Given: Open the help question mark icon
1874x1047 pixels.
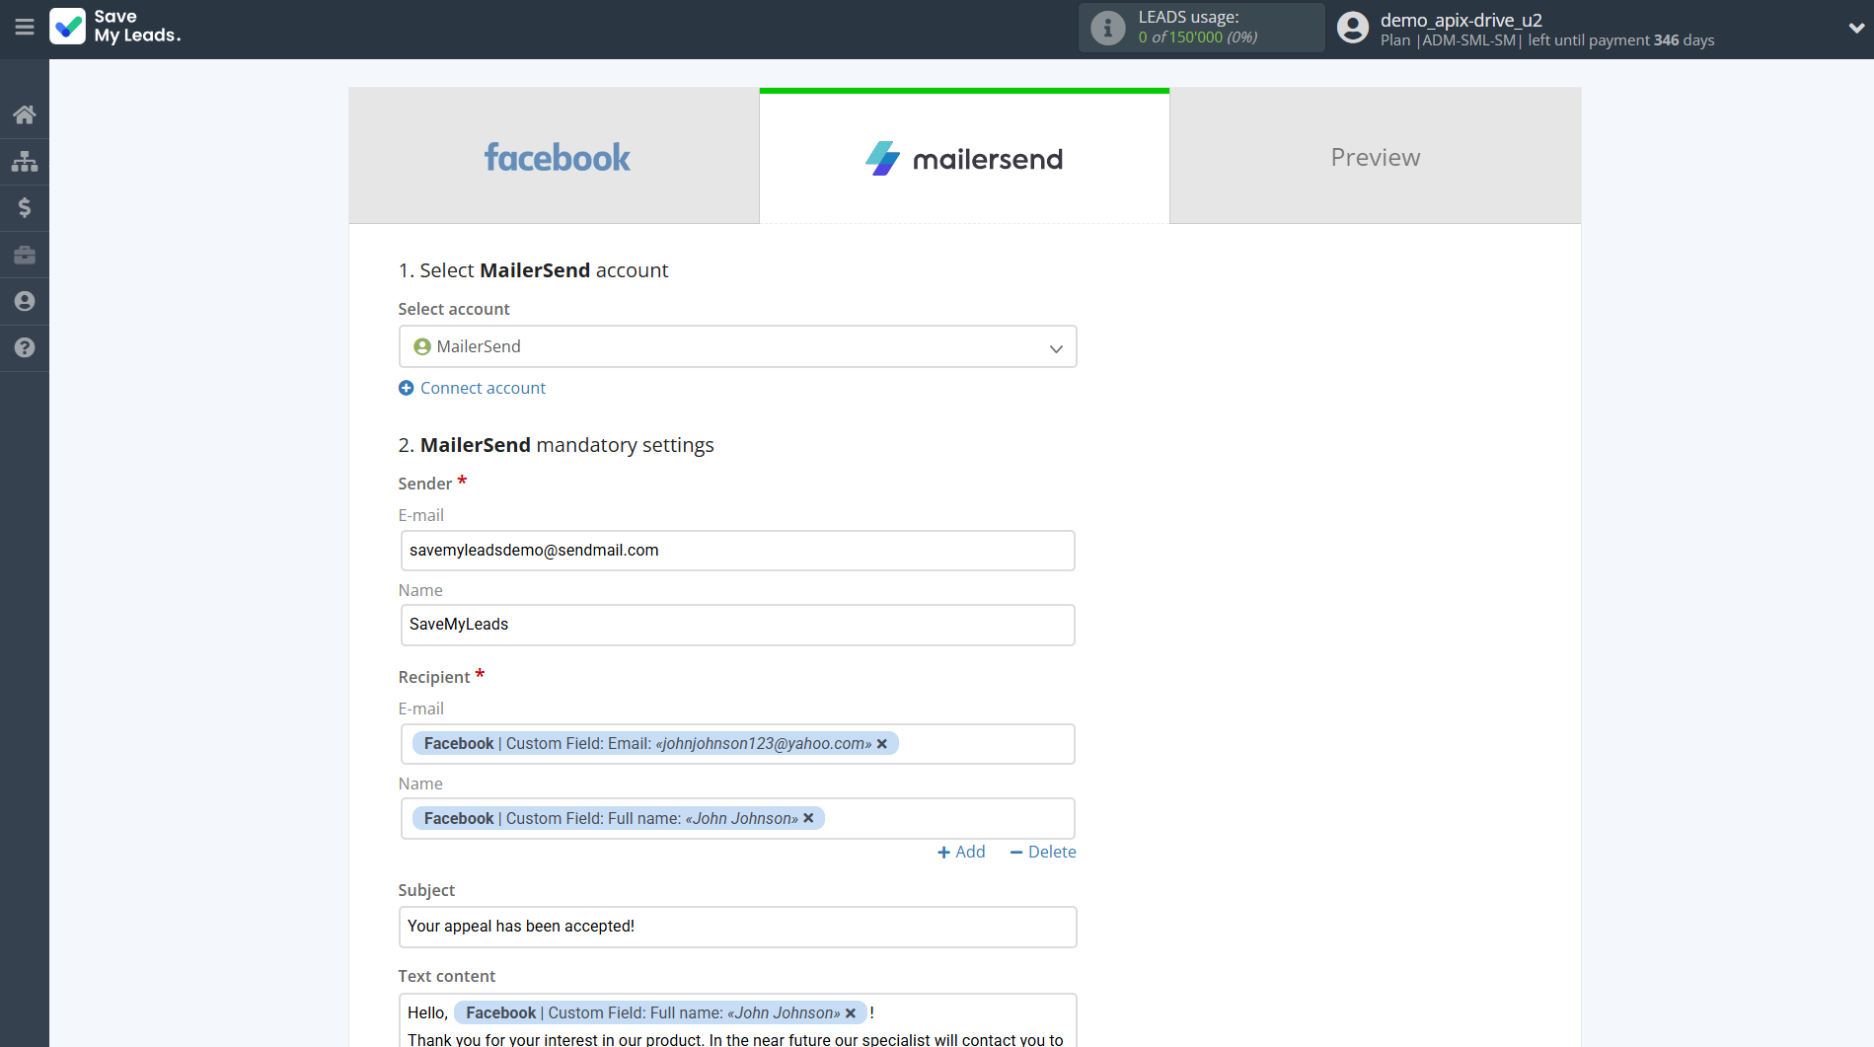Looking at the screenshot, I should pos(25,347).
